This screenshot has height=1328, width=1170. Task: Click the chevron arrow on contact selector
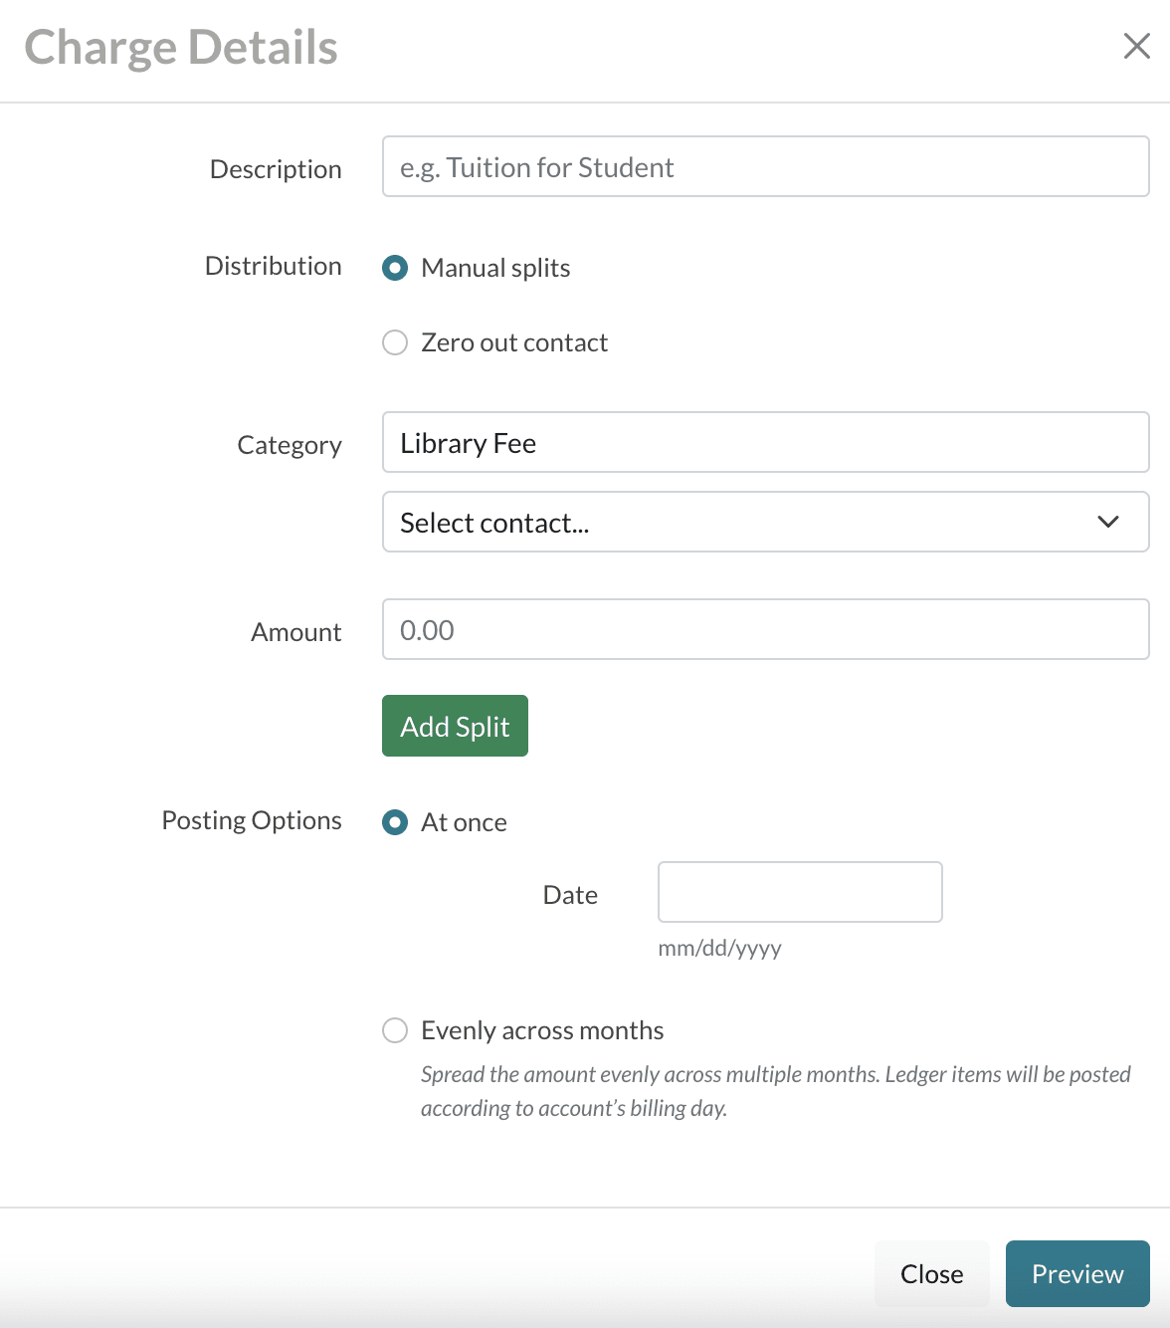pos(1107,523)
